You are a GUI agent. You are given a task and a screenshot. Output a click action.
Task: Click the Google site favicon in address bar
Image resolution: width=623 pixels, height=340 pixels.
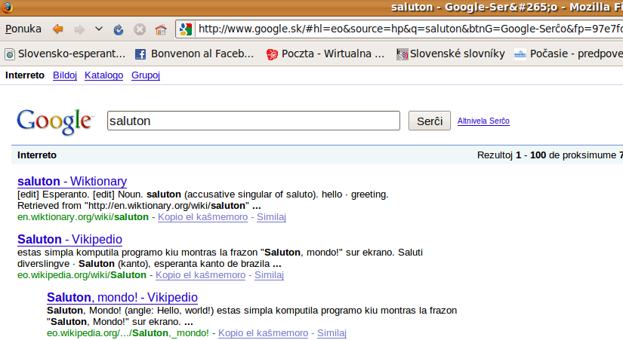pyautogui.click(x=186, y=29)
